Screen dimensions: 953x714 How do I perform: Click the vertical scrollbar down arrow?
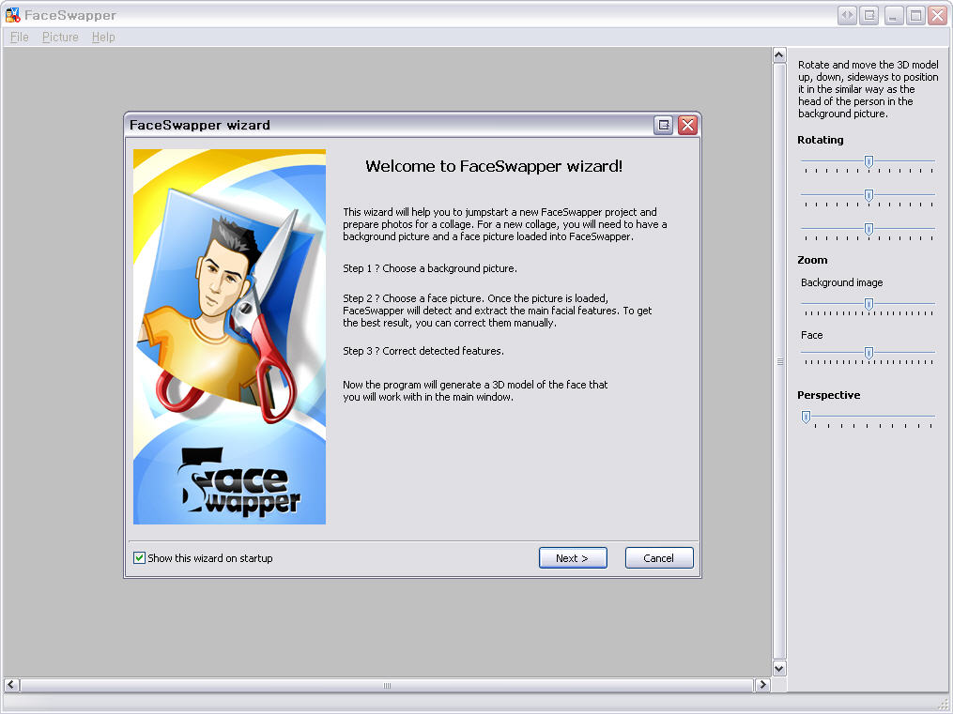pos(779,668)
